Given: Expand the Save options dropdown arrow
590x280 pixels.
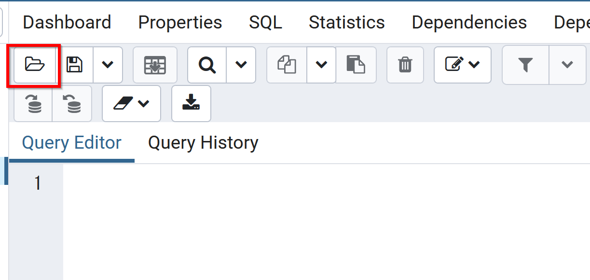Looking at the screenshot, I should tap(108, 65).
